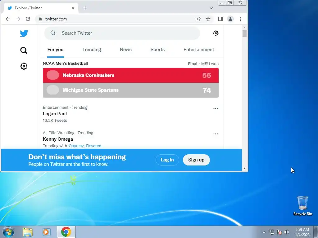The width and height of the screenshot is (318, 238).
Task: Open the Recycle Bin desktop icon
Action: [x=302, y=206]
